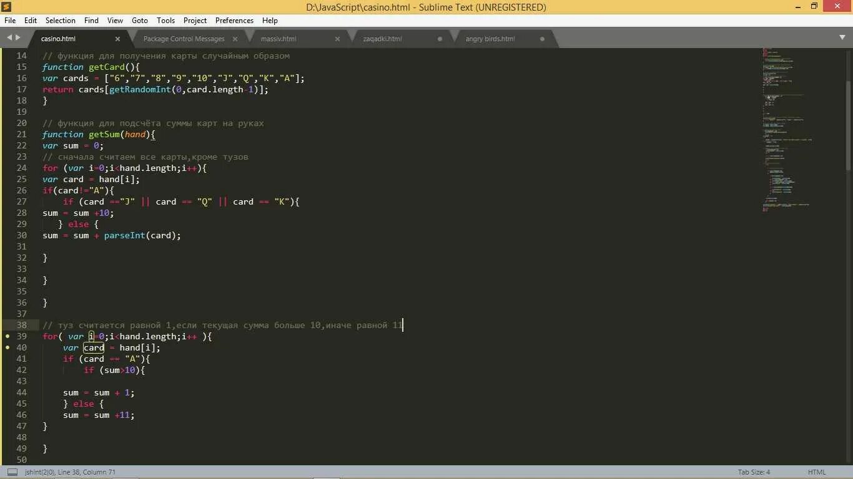Go to next tab with right arrow
Viewport: 853px width, 479px height.
(18, 38)
